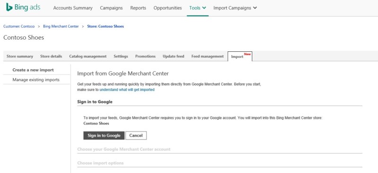
Task: Open the understand what will get imported link
Action: point(127,90)
